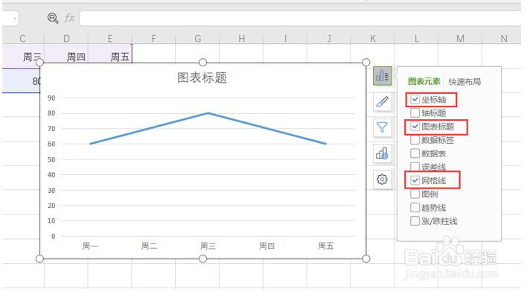Switch to the 图表元素 tab
Screen dimensions: 527x292
point(424,81)
